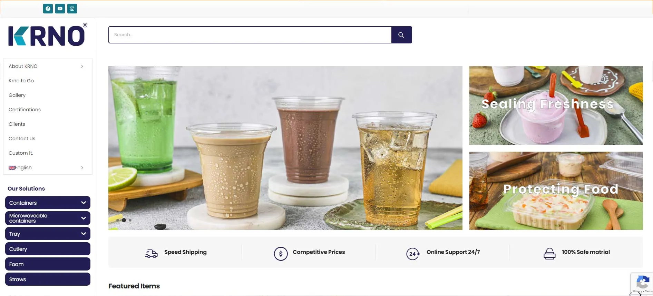Open the Instagram social icon
Viewport: 653px width, 296px height.
click(72, 9)
